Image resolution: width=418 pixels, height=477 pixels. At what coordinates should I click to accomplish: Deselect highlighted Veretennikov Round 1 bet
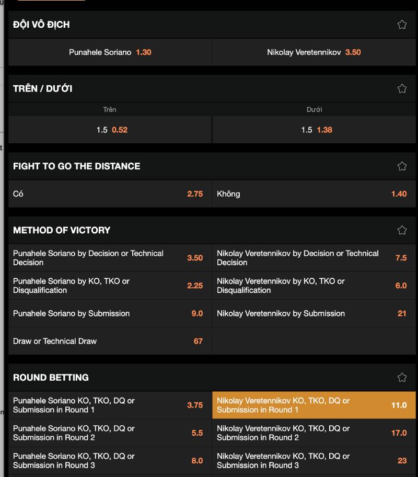click(x=313, y=405)
